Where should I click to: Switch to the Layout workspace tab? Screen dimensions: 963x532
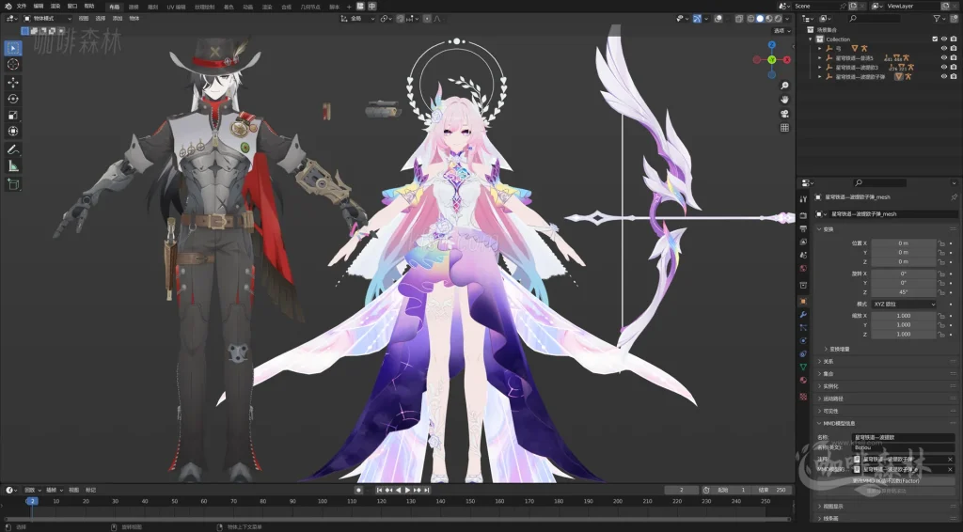click(114, 7)
